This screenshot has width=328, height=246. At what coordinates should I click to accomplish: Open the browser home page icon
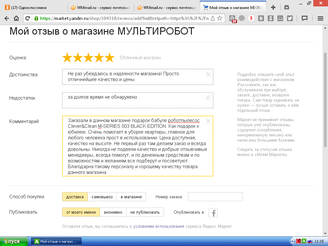[x=16, y=18]
